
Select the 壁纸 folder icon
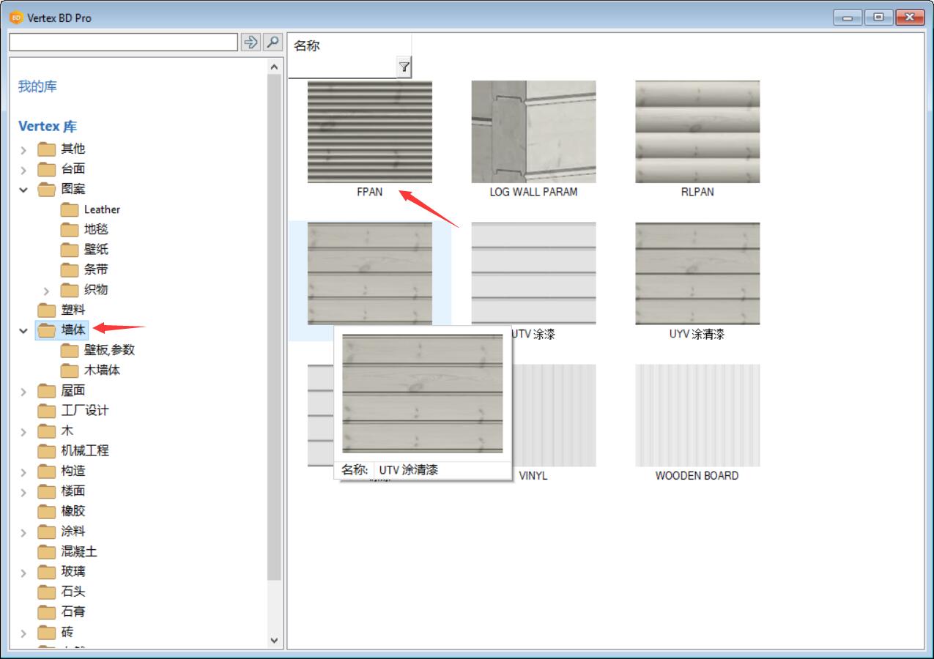pyautogui.click(x=70, y=250)
